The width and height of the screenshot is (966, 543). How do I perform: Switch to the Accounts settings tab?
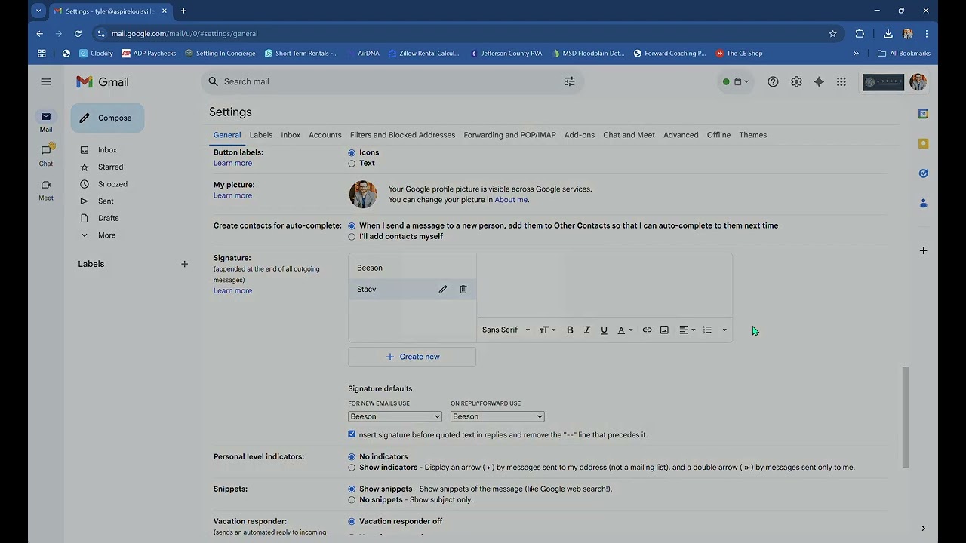tap(325, 135)
